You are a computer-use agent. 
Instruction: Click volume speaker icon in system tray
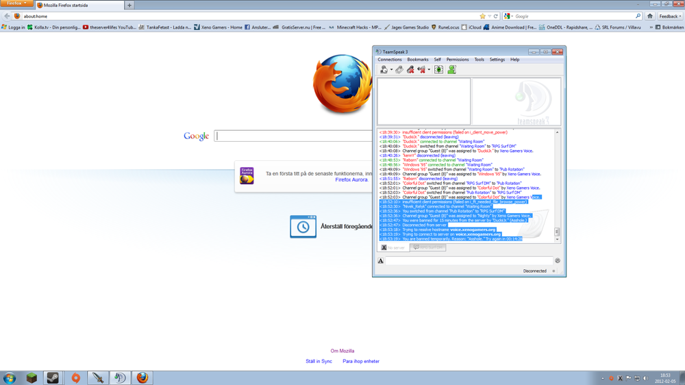pyautogui.click(x=646, y=378)
